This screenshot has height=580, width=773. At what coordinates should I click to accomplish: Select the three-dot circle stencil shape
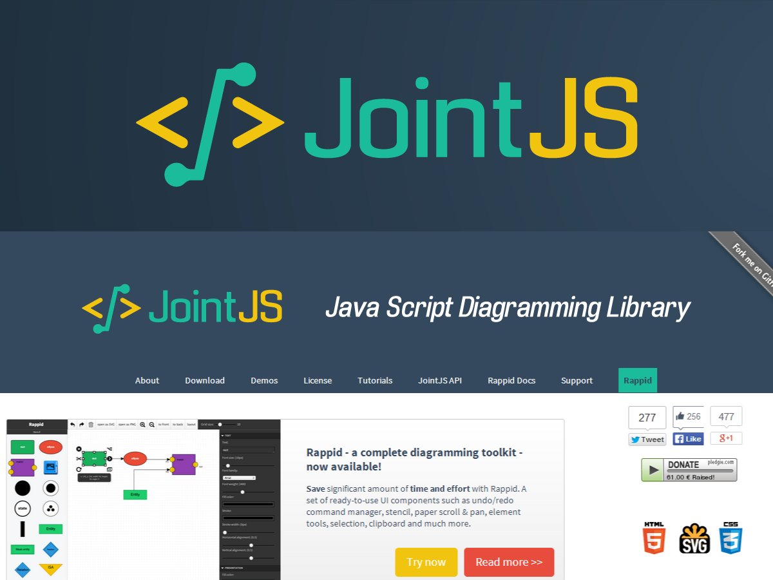tap(51, 508)
